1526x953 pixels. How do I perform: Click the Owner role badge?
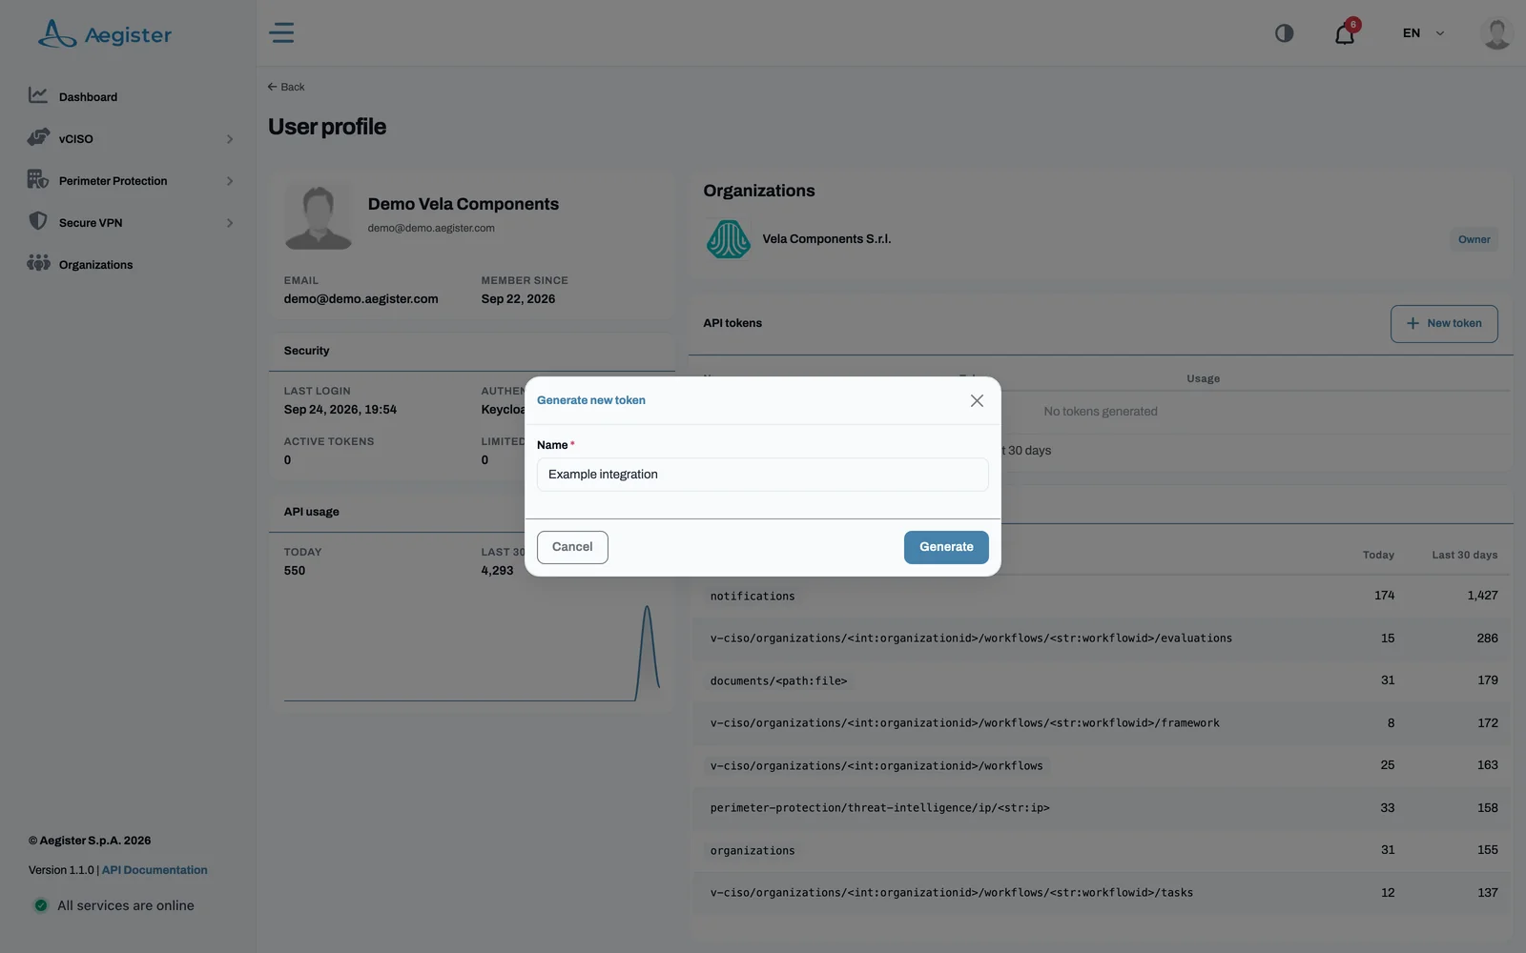pyautogui.click(x=1474, y=240)
